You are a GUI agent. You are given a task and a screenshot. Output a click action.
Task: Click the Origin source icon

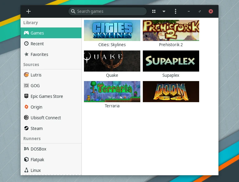[26, 107]
